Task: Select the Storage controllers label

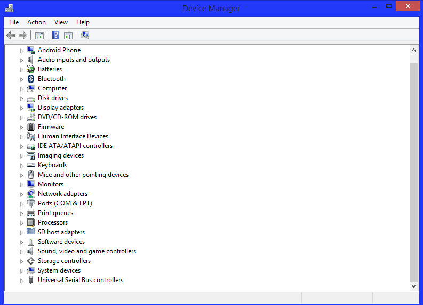Action: point(64,261)
